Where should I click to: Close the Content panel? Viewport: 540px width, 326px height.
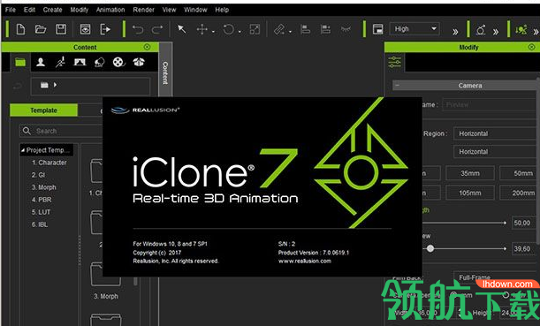pos(147,47)
